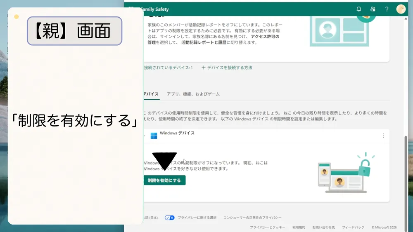The image size is (413, 232).
Task: Switch to アプリ、機能、およびゲーム tab
Action: [x=193, y=94]
